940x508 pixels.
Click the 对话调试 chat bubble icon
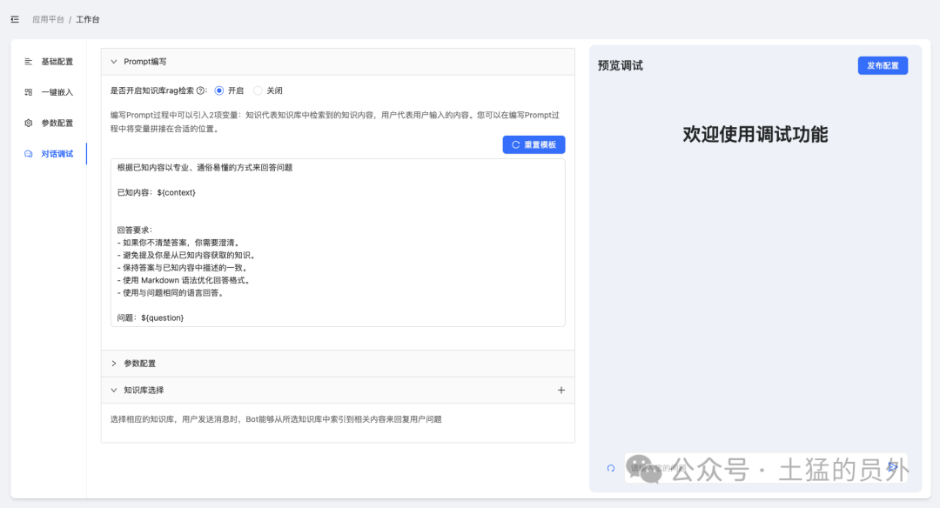tap(28, 154)
